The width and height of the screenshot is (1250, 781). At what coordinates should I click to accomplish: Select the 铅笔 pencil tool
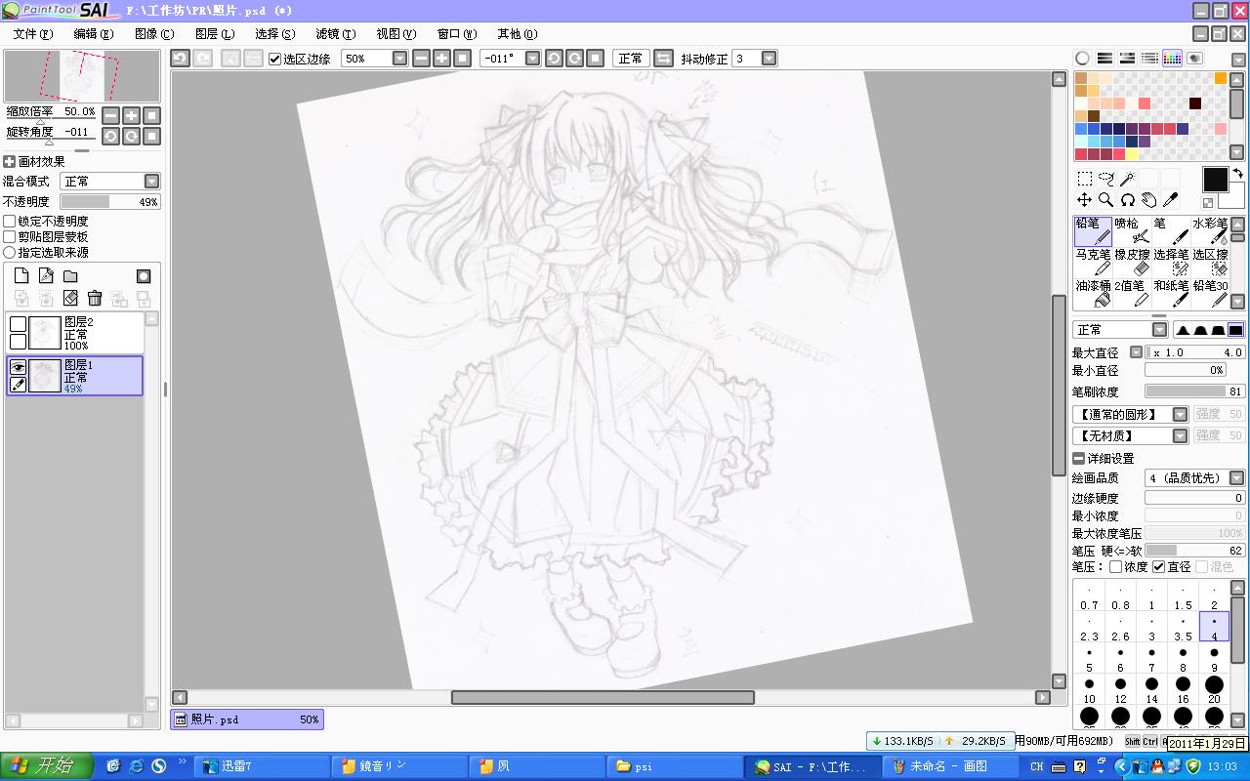tap(1094, 231)
